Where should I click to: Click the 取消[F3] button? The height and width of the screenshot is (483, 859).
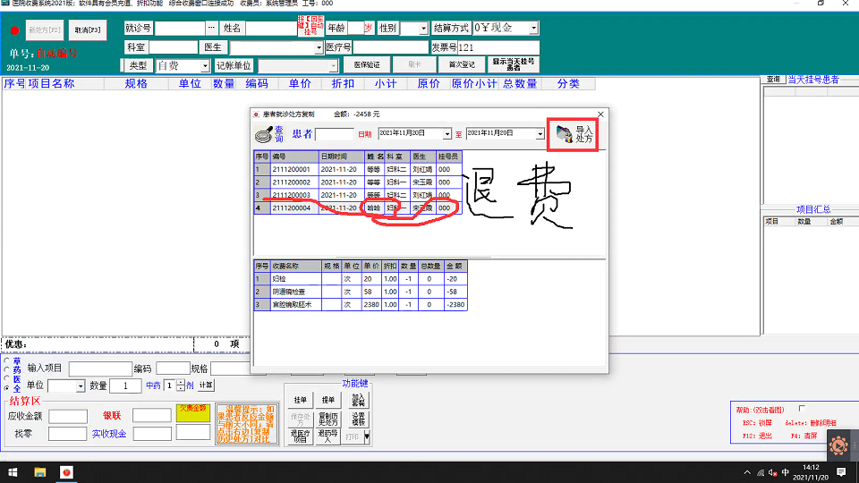[x=88, y=30]
